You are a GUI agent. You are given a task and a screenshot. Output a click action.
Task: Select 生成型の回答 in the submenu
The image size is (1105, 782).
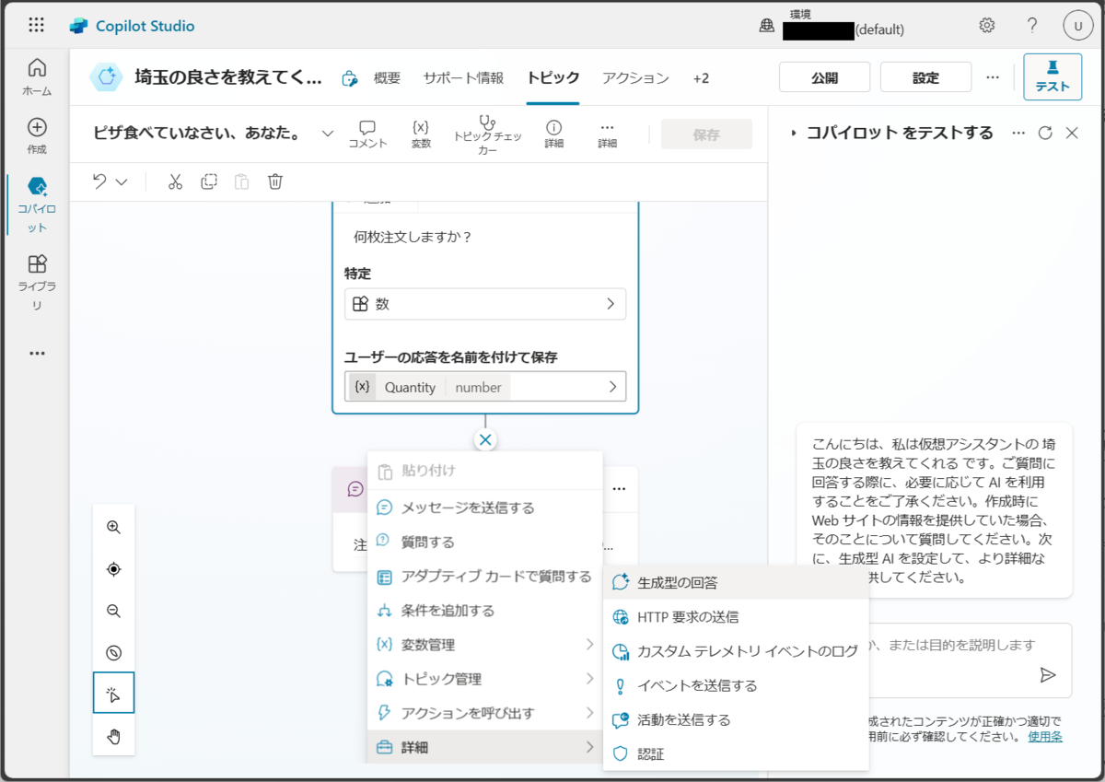(x=736, y=582)
